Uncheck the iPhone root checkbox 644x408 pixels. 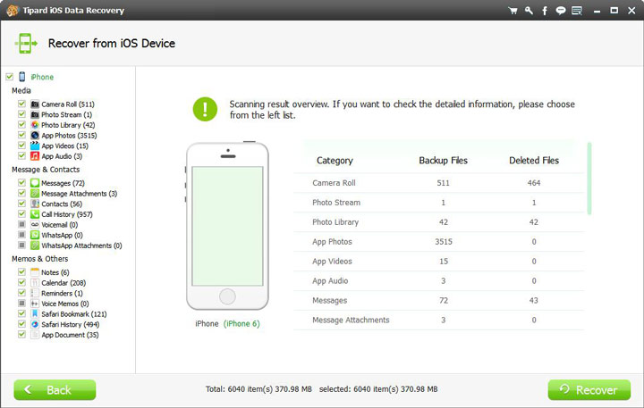click(10, 77)
